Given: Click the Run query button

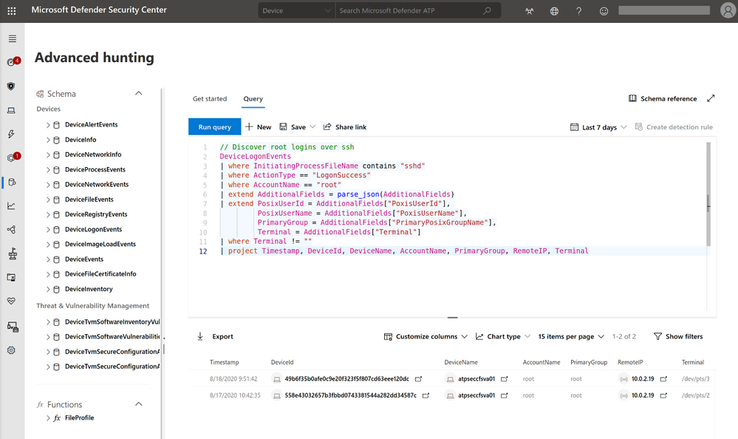Looking at the screenshot, I should point(215,126).
